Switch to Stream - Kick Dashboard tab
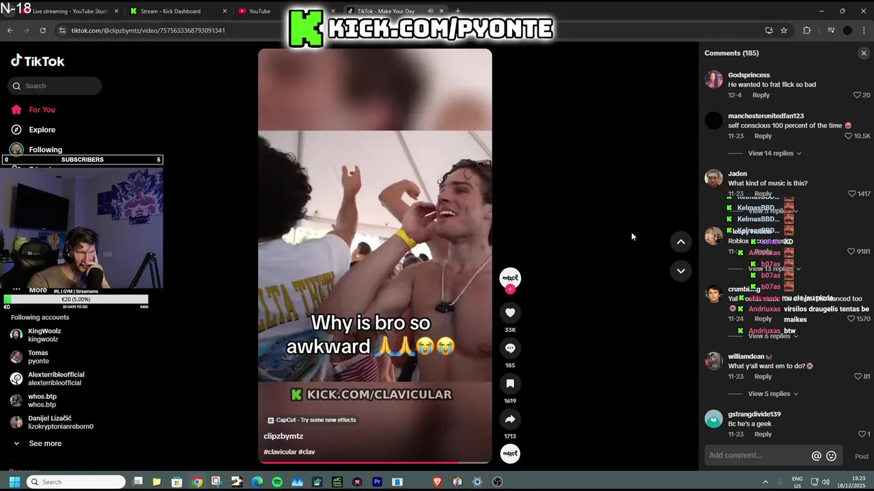 178,11
